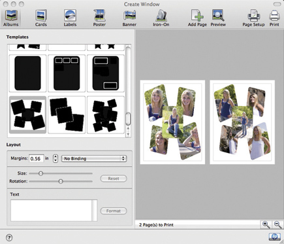Click the Templates scroll up arrow
Image resolution: width=284 pixels, height=244 pixels.
128,128
